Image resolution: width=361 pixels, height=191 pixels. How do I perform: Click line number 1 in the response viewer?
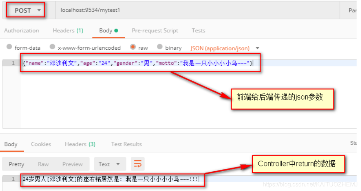click(13, 179)
